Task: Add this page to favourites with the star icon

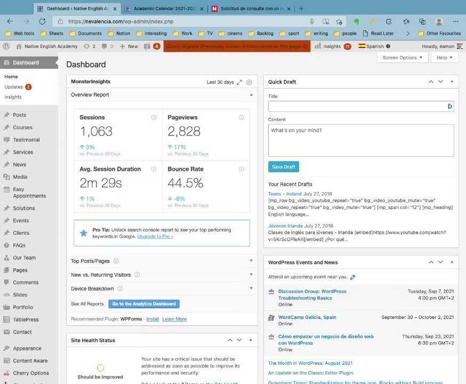Action: click(x=339, y=21)
